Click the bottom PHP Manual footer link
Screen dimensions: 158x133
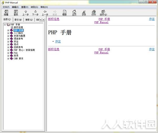[101, 52]
